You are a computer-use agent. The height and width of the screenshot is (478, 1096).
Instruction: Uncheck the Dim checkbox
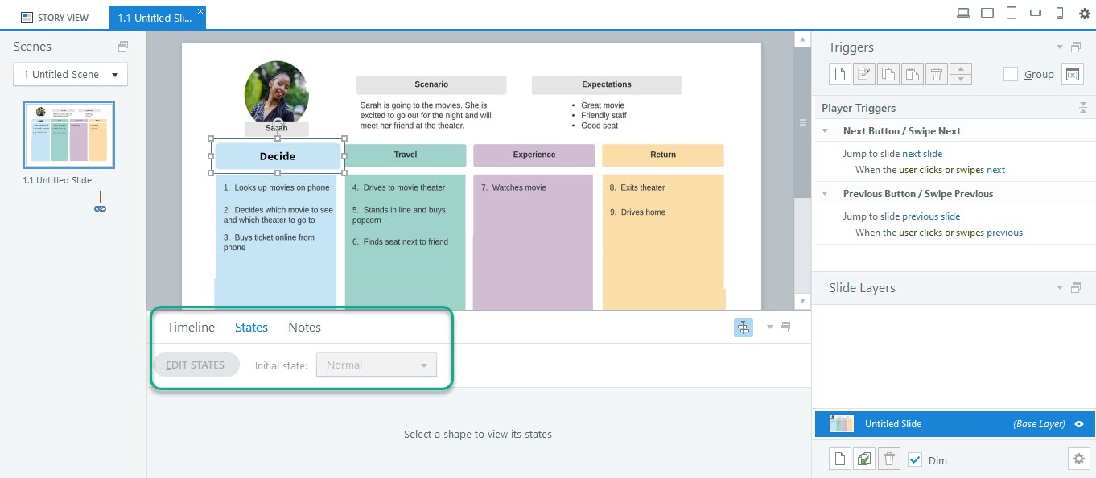pyautogui.click(x=915, y=459)
